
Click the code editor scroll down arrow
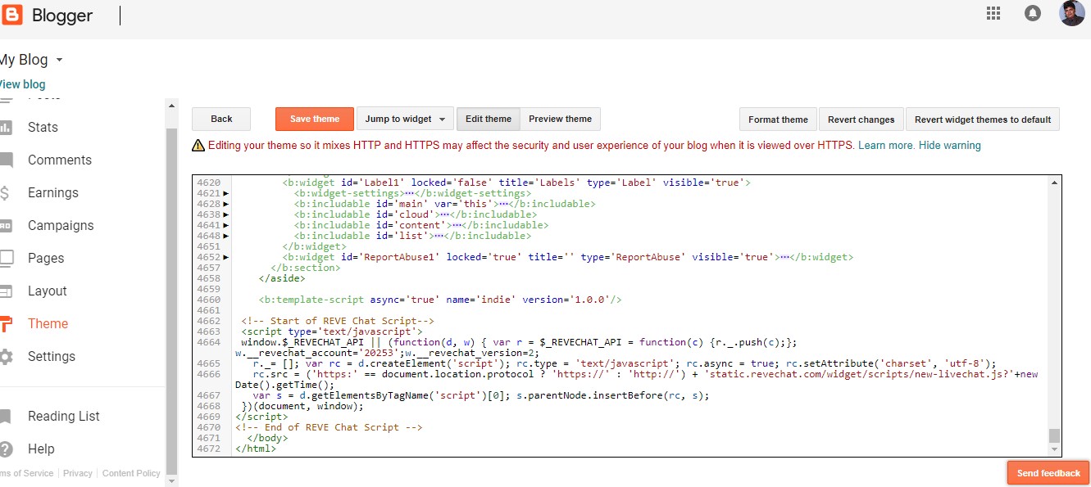click(1054, 449)
